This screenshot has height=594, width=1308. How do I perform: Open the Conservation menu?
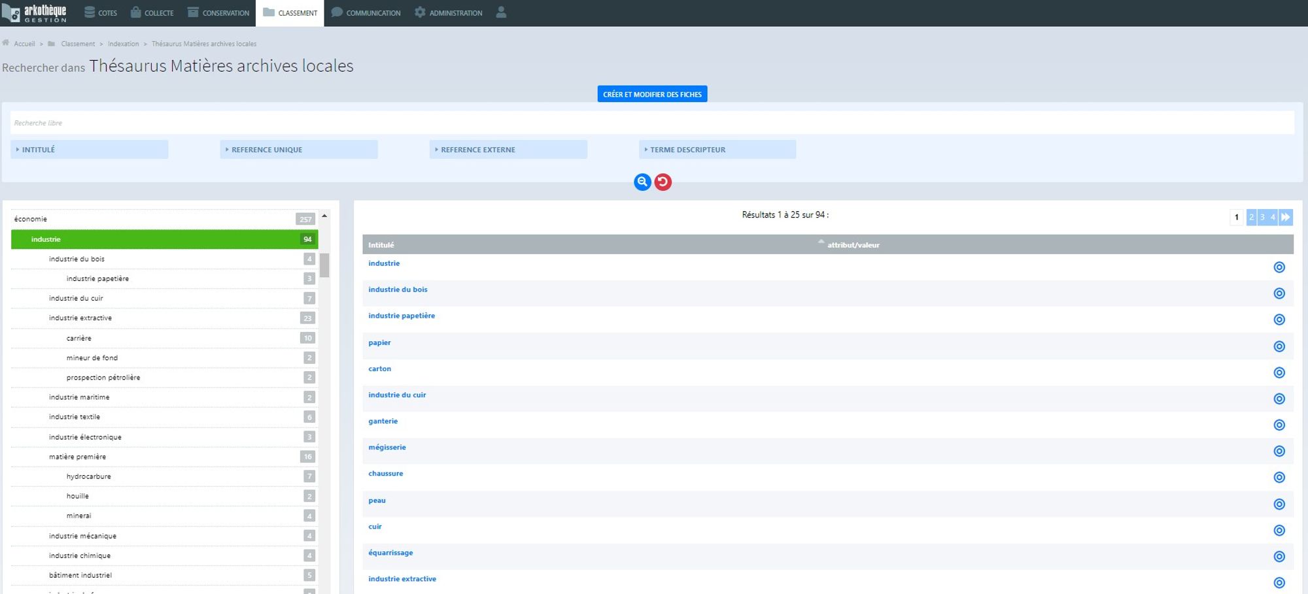218,12
